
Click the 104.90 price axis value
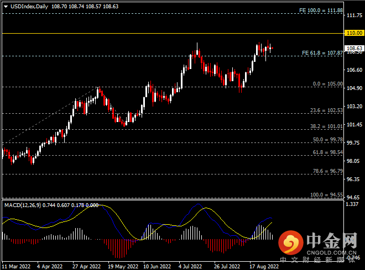click(x=354, y=88)
